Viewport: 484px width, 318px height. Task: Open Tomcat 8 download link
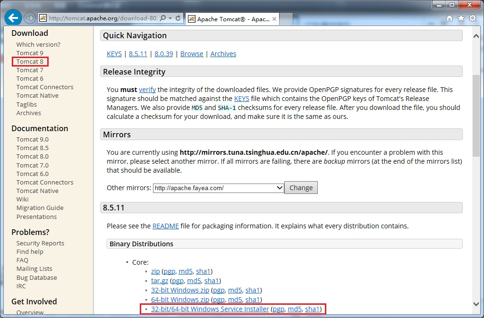[30, 62]
